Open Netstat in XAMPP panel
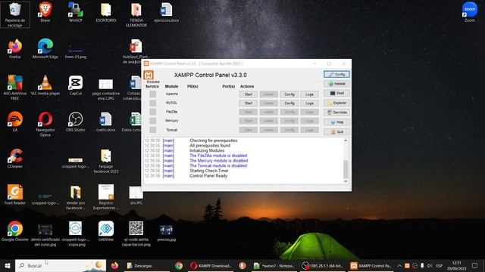 [x=336, y=84]
